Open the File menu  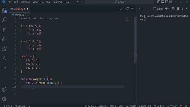(x=9, y=2)
